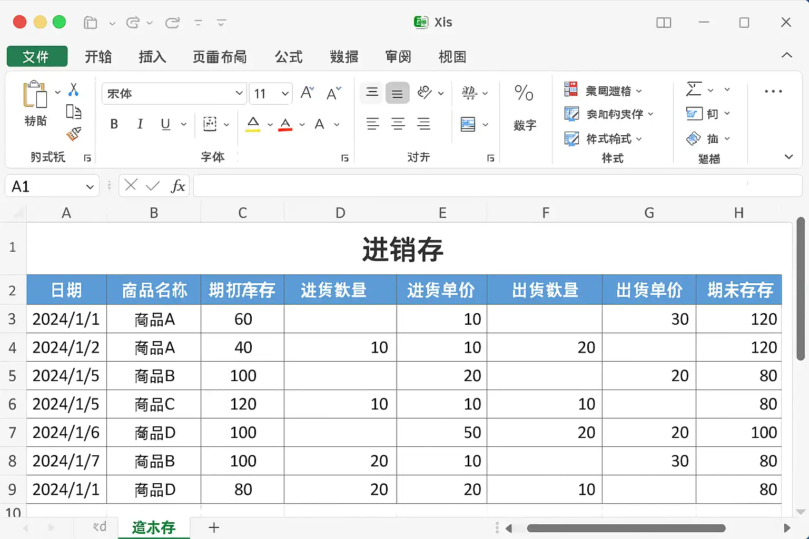Image resolution: width=809 pixels, height=539 pixels.
Task: Click the percent number format icon
Action: tap(524, 93)
